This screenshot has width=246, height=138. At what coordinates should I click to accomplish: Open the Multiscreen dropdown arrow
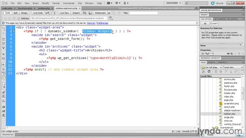pos(109,13)
